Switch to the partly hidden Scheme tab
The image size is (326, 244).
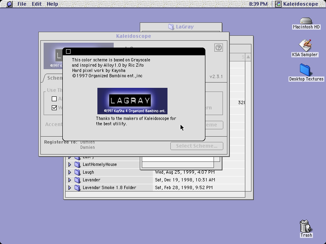pyautogui.click(x=53, y=78)
